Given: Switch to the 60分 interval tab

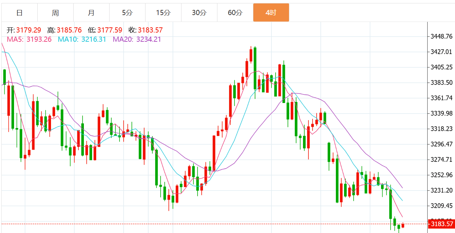Looking at the screenshot, I should click(x=235, y=13).
